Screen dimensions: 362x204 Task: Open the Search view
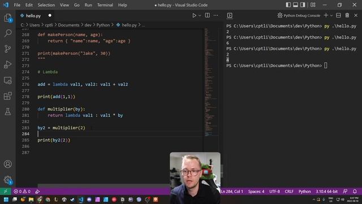7,33
